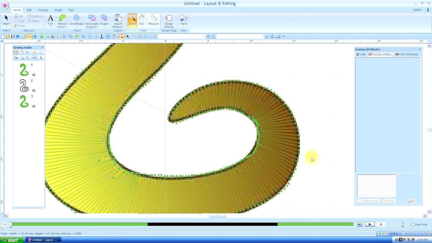
Task: Expand the Select tool dropdown arrow
Action: 6,27
